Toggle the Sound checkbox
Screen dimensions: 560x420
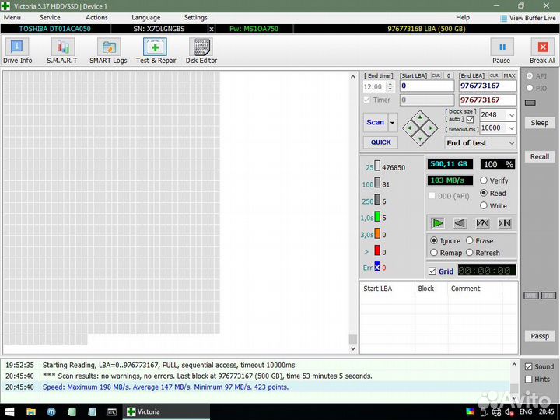click(x=529, y=367)
